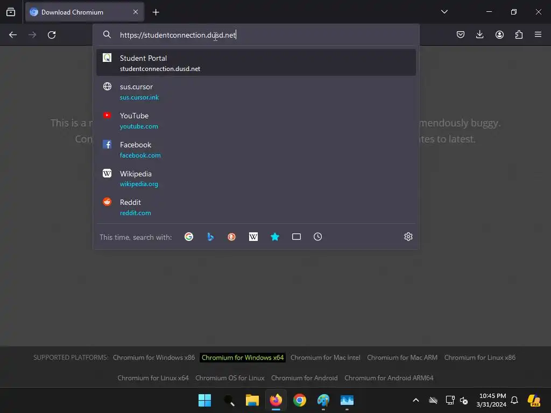Image resolution: width=551 pixels, height=413 pixels.
Task: Open Firefox account menu
Action: tap(499, 34)
